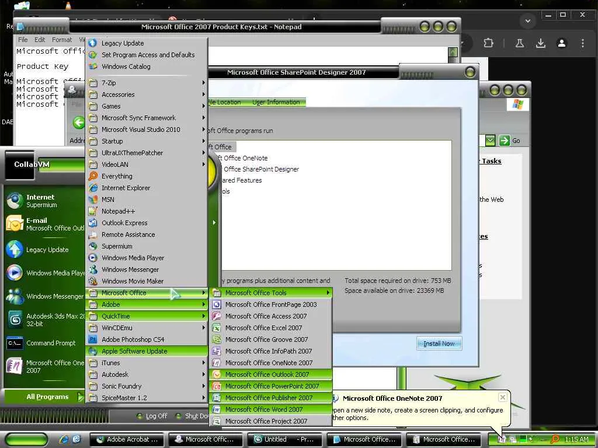Expand the iTunes folder
The image size is (598, 448).
click(x=147, y=363)
